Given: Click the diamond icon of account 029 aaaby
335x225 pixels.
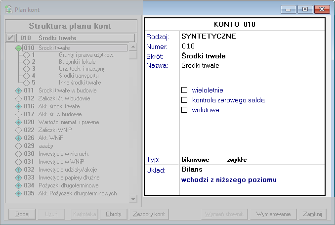Looking at the screenshot, I should click(x=19, y=146).
